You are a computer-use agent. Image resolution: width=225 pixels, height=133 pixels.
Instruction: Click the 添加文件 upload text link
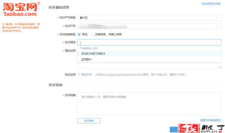pos(87,74)
